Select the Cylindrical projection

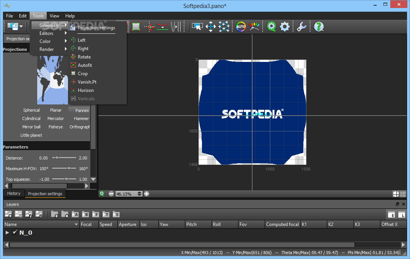[32, 118]
